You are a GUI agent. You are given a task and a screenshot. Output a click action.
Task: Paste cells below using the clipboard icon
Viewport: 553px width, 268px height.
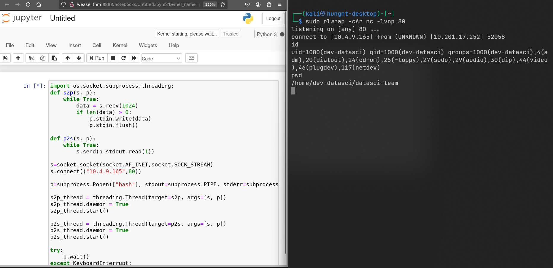(54, 58)
